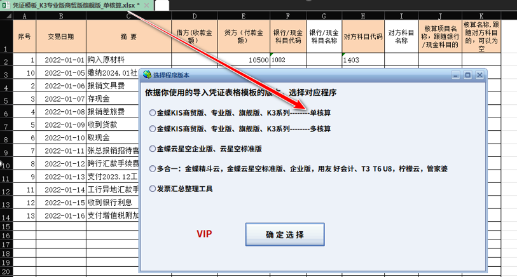Switch to 凭证模板 xlsx workbook tab
This screenshot has width=517, height=277.
pos(76,5)
